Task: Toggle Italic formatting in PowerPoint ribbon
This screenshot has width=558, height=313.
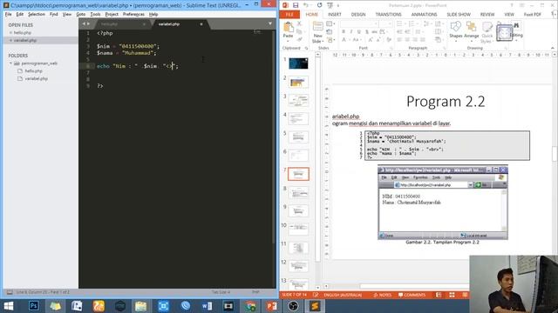Action: 351,32
